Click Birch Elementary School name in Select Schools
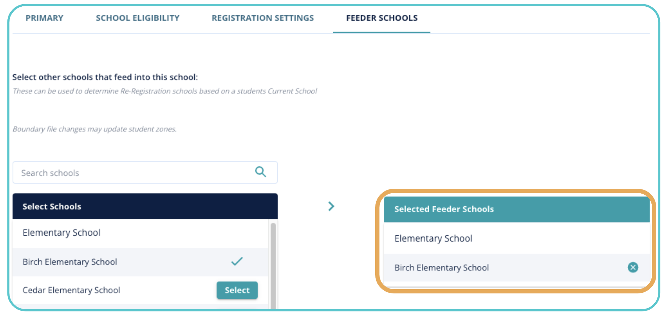Screen dimensions: 663x316 70,262
